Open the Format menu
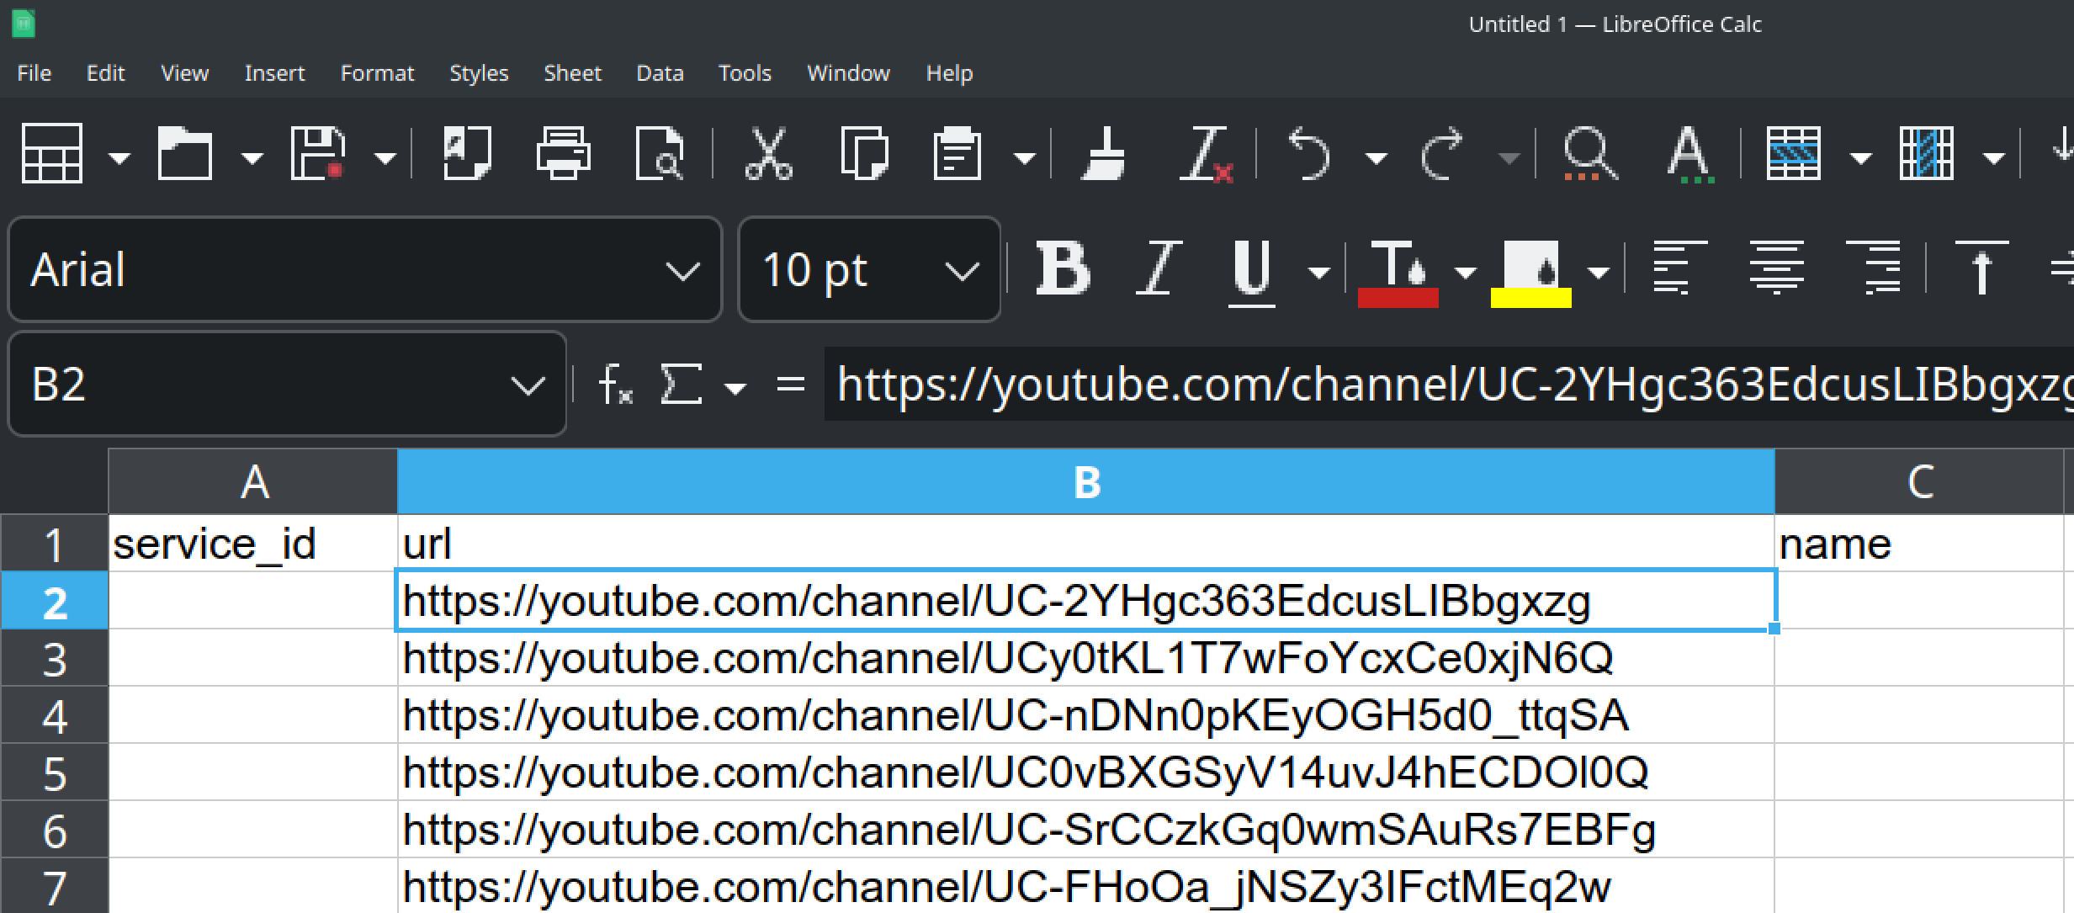 point(377,73)
